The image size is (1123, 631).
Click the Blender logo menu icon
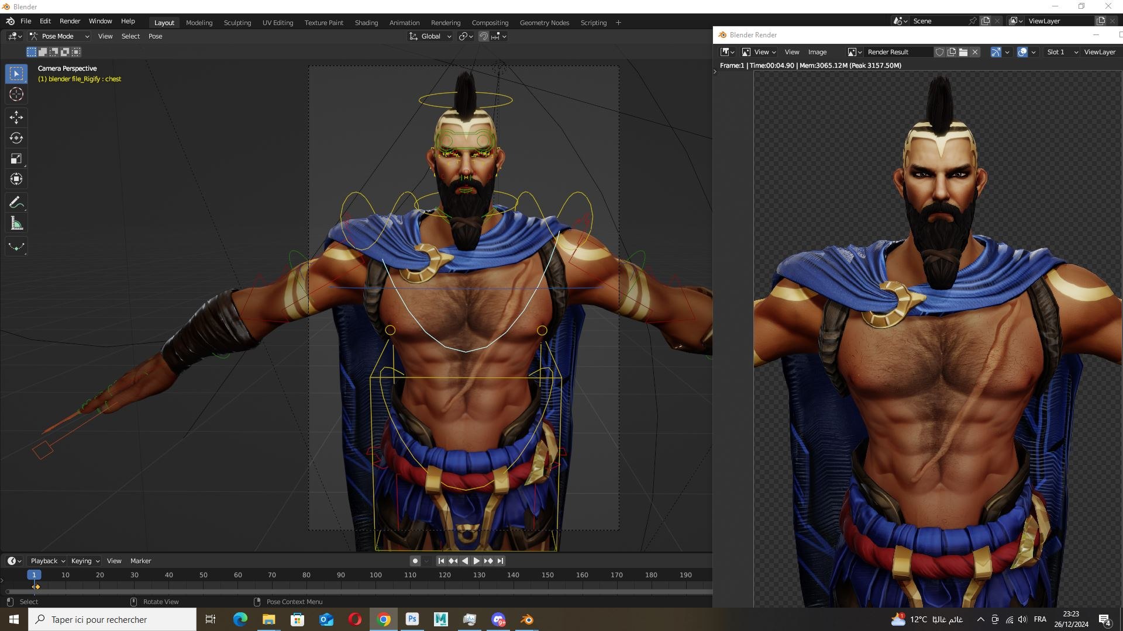point(10,21)
